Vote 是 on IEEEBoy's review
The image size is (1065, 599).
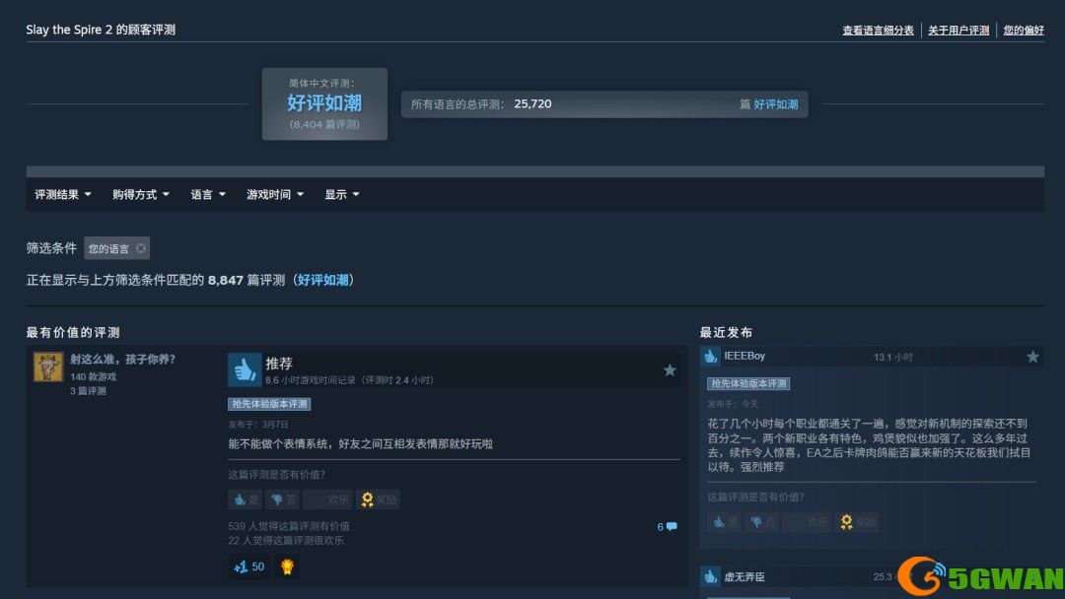coord(724,522)
